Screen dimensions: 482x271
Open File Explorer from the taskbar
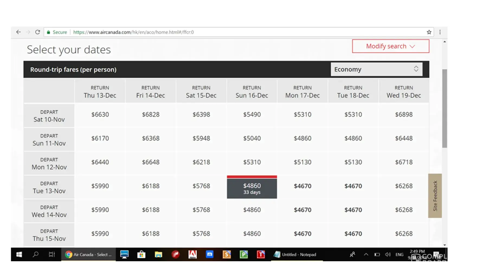coord(158,254)
